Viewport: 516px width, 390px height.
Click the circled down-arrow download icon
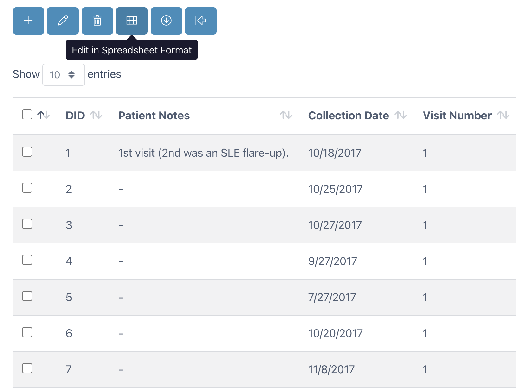pos(167,21)
